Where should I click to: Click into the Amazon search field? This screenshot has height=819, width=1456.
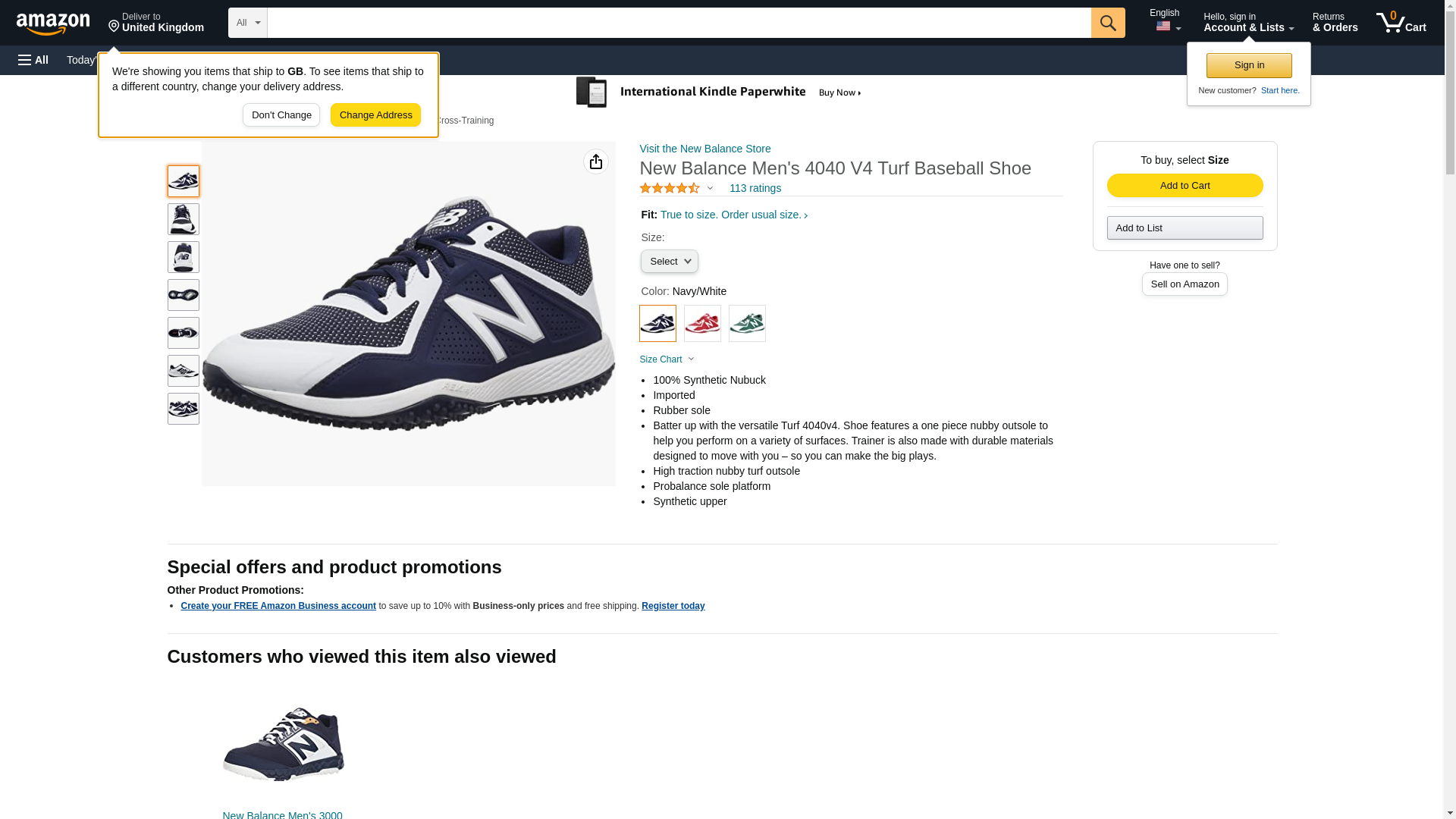tap(679, 23)
